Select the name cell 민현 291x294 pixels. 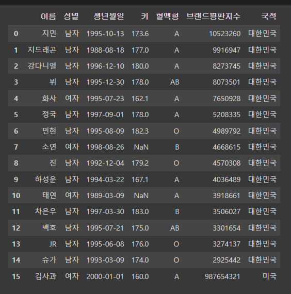tap(49, 131)
